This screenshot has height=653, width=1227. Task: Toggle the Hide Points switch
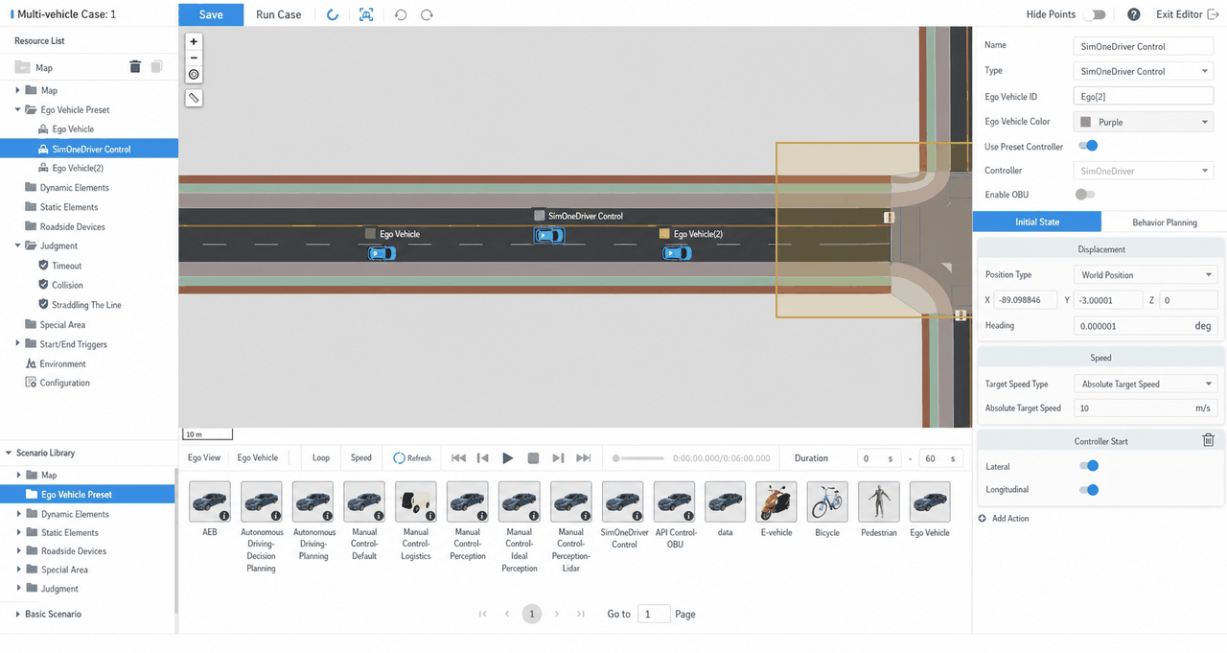click(1094, 14)
